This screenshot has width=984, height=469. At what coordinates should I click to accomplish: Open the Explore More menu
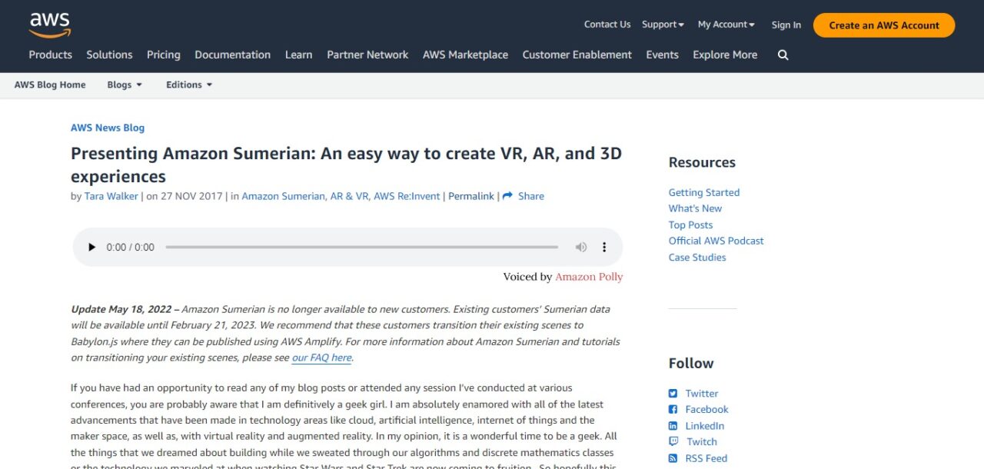725,55
